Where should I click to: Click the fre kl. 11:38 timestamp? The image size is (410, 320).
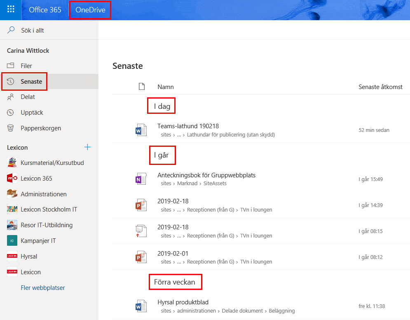click(372, 306)
